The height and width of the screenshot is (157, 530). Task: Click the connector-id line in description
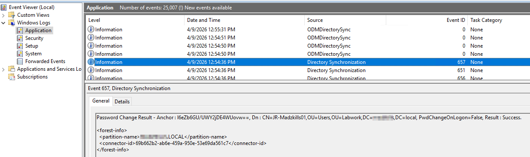tap(183, 143)
